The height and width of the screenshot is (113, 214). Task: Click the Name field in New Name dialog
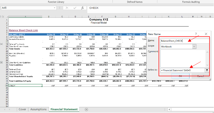[x=185, y=41]
